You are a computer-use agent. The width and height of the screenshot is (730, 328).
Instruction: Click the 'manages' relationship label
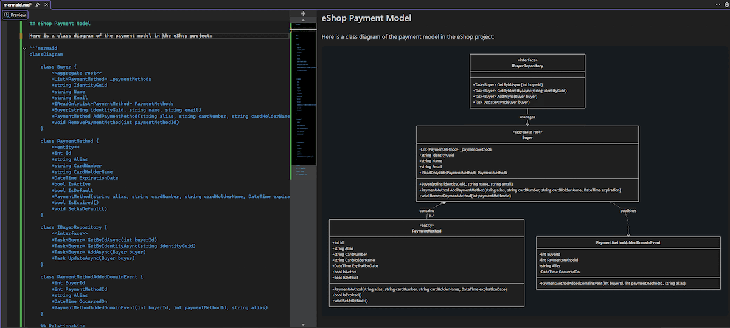tap(527, 117)
